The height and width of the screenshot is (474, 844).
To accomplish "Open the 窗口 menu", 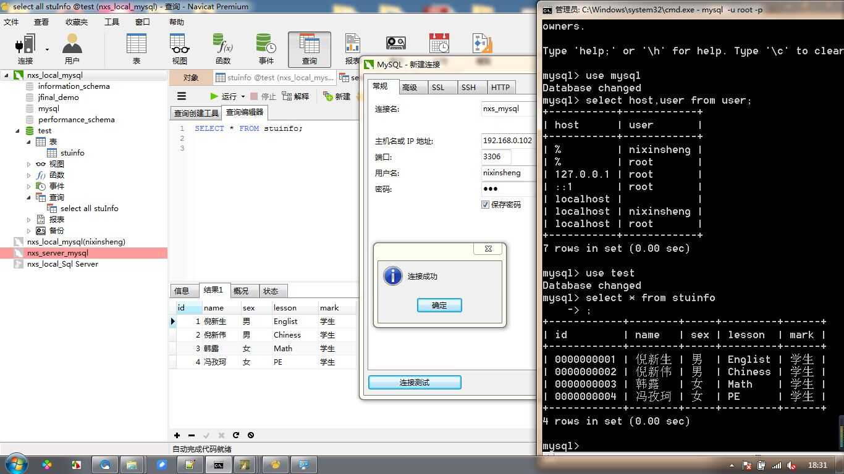I will click(x=143, y=22).
